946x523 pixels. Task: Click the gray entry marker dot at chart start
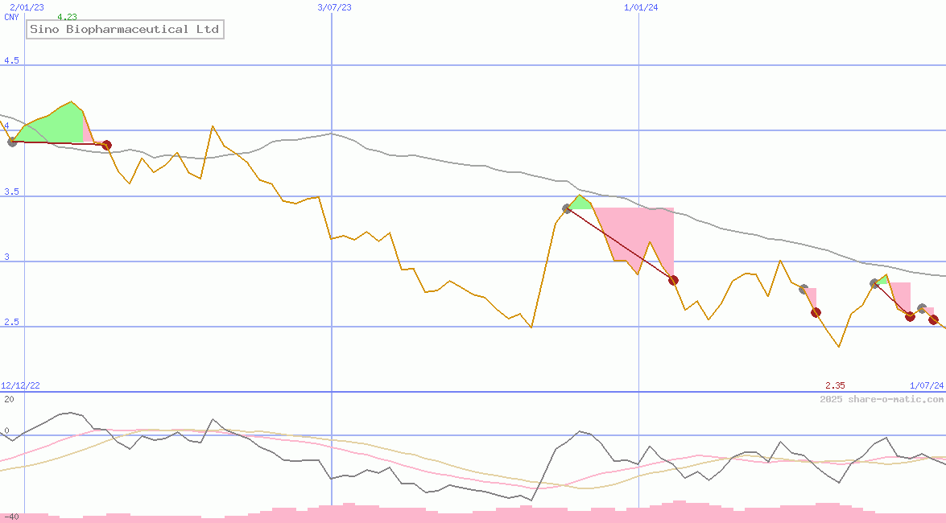(13, 143)
